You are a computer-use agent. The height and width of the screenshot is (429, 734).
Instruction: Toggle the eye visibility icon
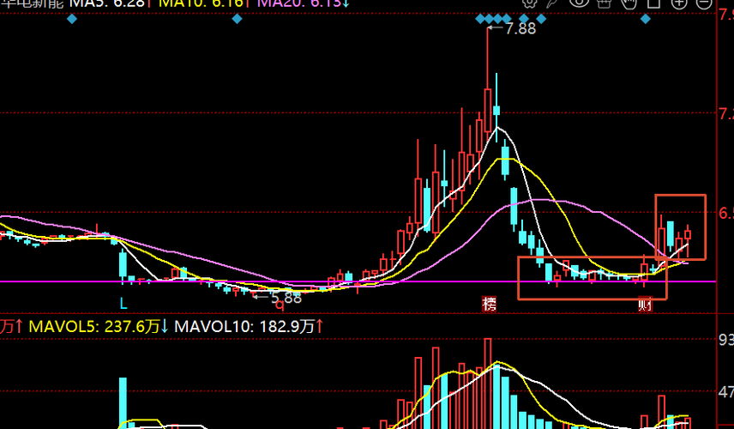point(579,3)
